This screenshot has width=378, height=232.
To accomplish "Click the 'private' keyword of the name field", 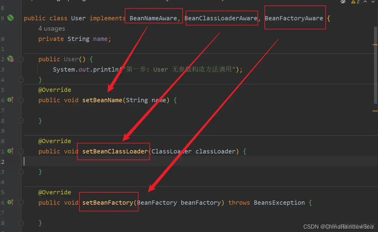I will tap(51, 39).
